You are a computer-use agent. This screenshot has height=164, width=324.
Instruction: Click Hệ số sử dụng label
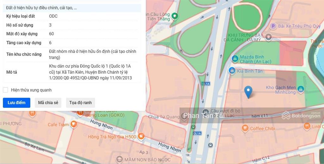[x=20, y=25]
